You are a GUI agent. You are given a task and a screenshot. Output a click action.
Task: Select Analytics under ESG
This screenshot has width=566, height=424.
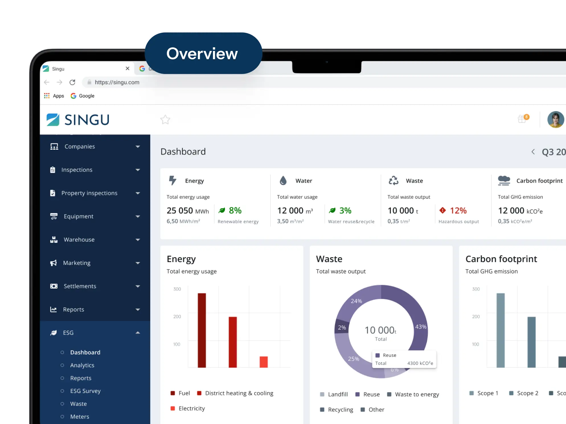pyautogui.click(x=82, y=365)
